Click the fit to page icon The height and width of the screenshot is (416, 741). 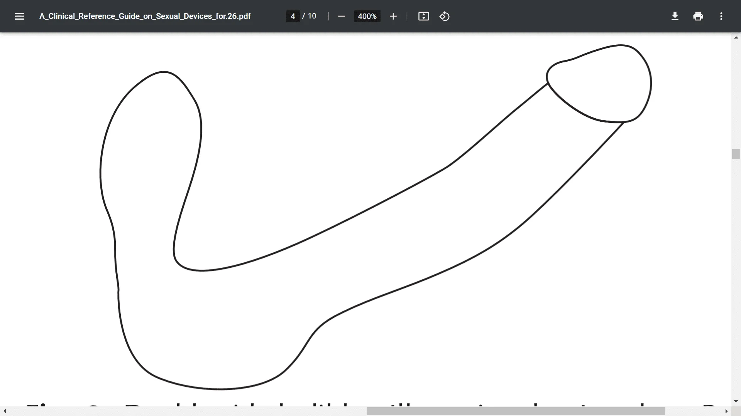423,16
